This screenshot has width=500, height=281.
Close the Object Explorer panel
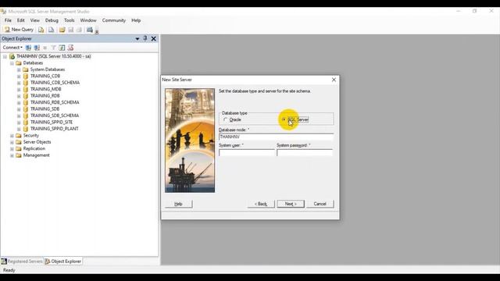[x=154, y=39]
